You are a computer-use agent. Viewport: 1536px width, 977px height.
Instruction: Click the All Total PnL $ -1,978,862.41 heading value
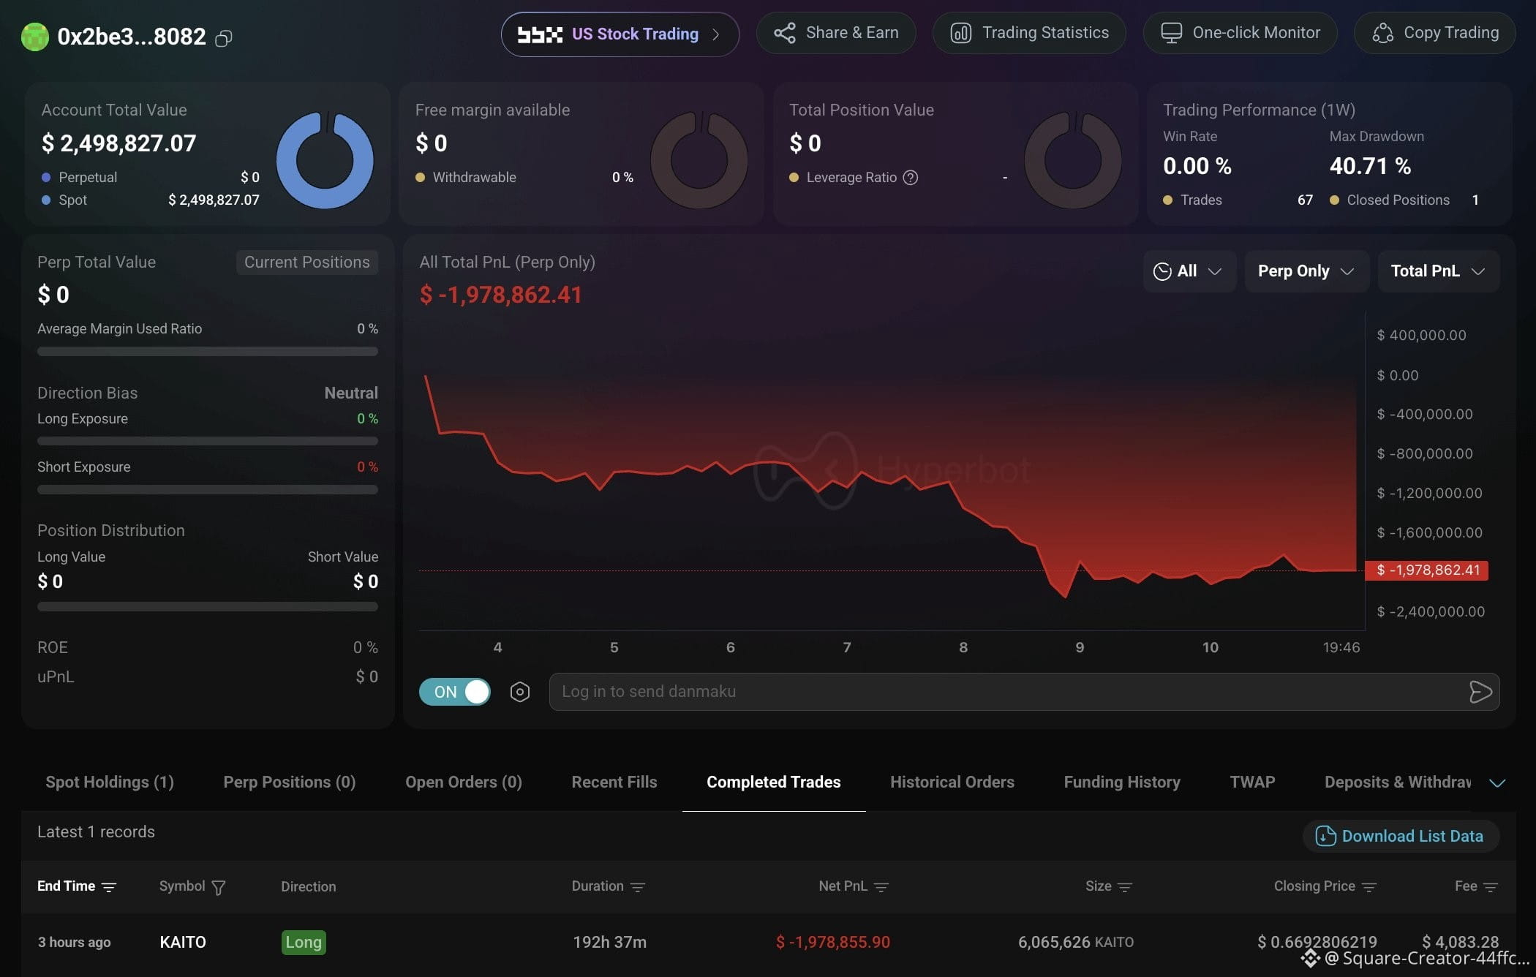501,295
